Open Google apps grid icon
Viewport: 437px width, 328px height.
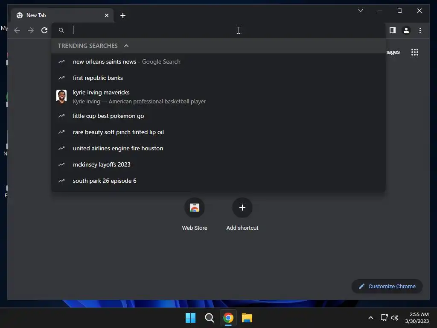pos(415,52)
